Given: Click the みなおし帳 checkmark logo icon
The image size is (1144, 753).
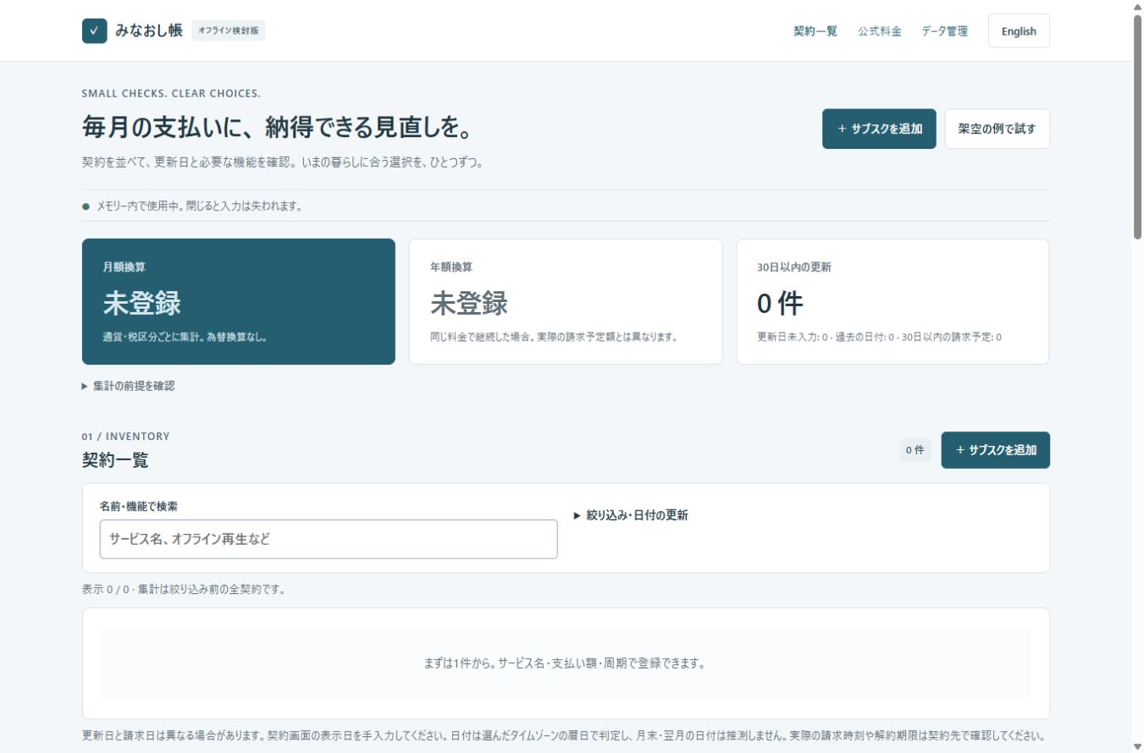Looking at the screenshot, I should point(95,31).
